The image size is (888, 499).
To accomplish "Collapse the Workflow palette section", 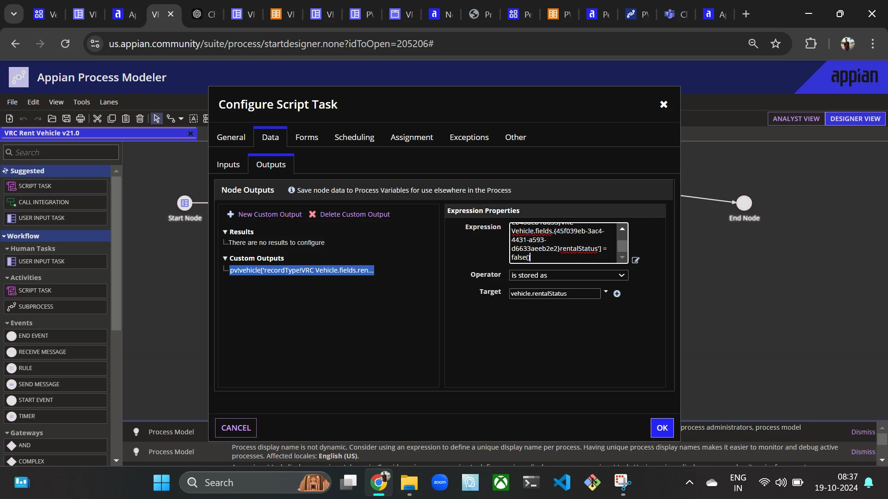I will click(x=4, y=236).
